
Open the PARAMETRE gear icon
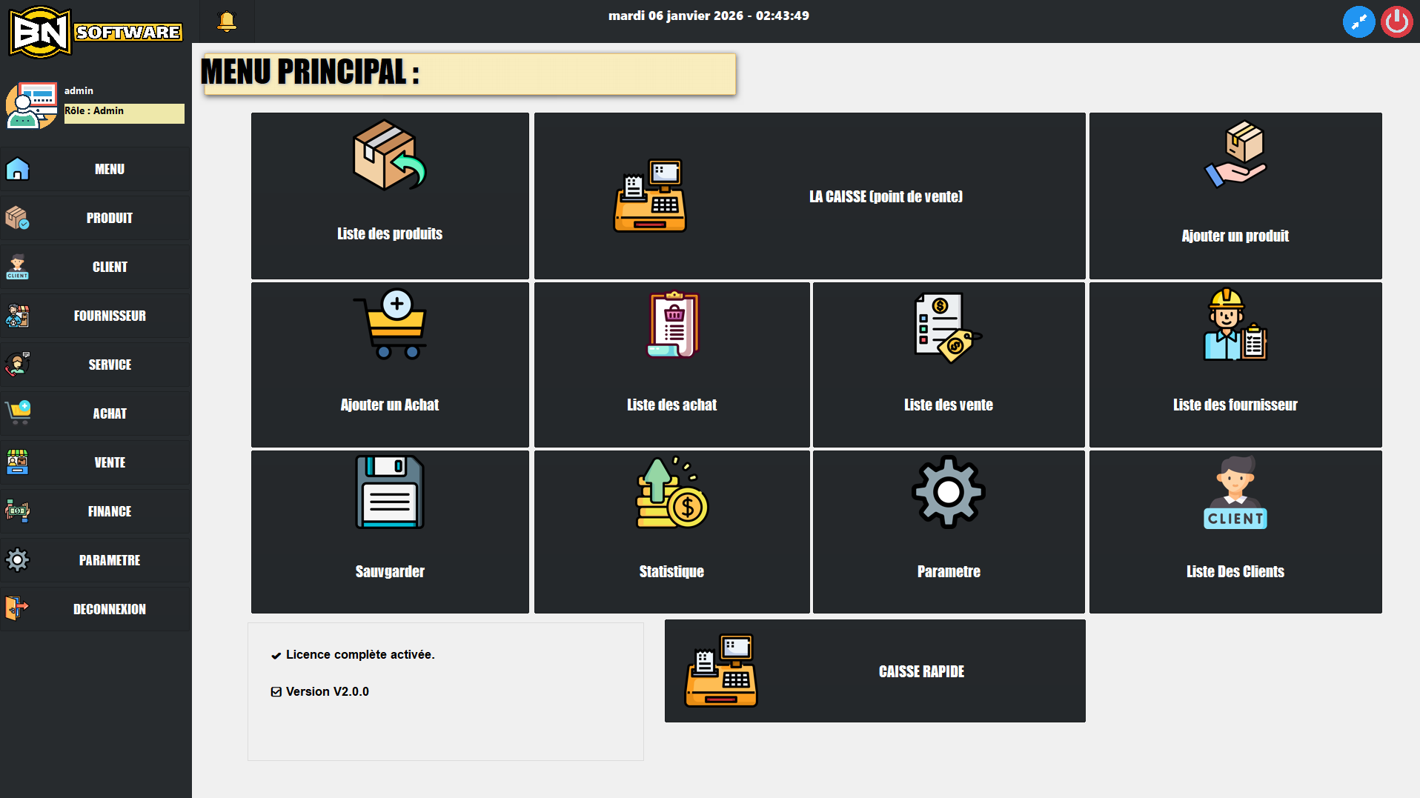(17, 560)
